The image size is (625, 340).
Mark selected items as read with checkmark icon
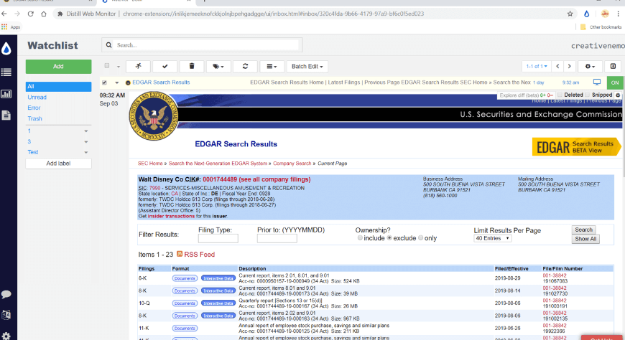coord(165,66)
